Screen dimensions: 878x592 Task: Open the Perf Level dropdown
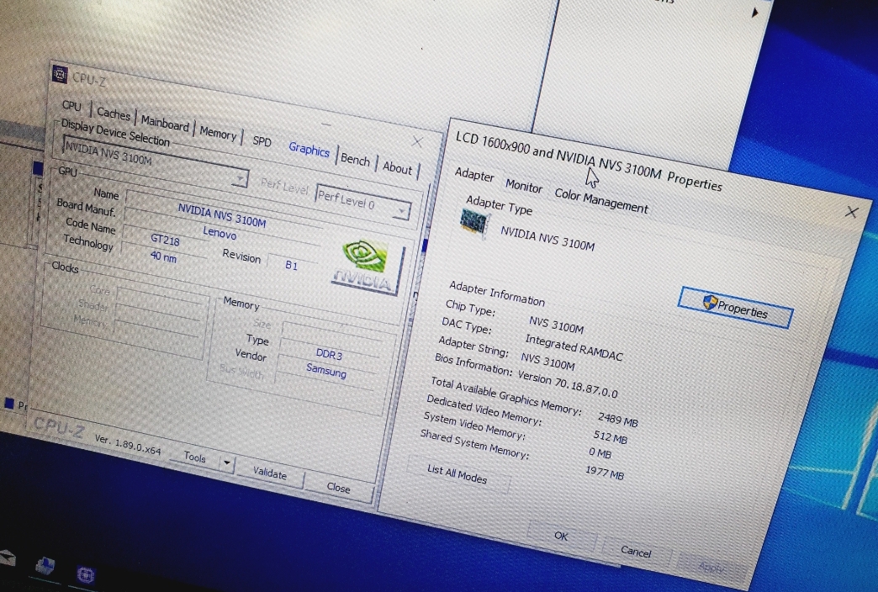click(x=402, y=210)
